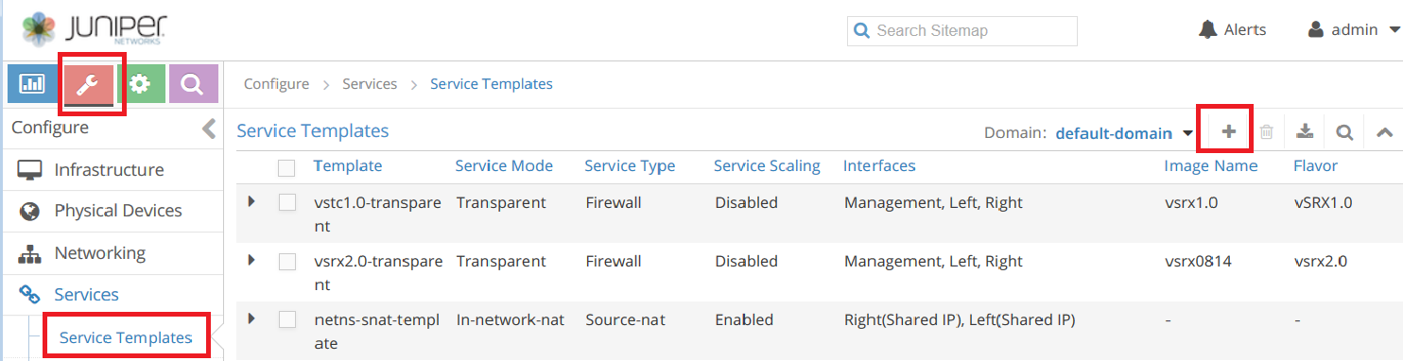Viewport: 1403px width, 361px height.
Task: Go to Services breadcrumb
Action: 370,84
